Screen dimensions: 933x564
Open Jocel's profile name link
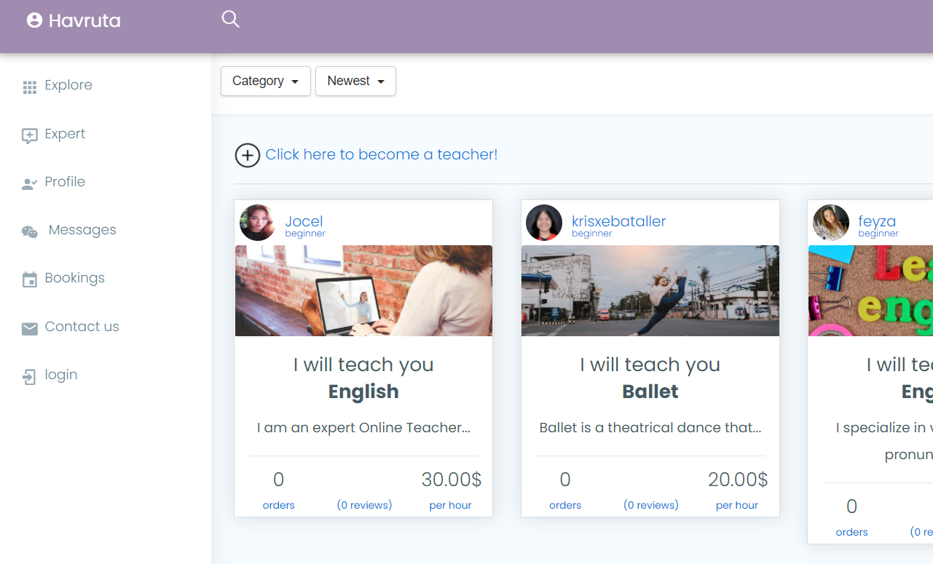coord(304,221)
